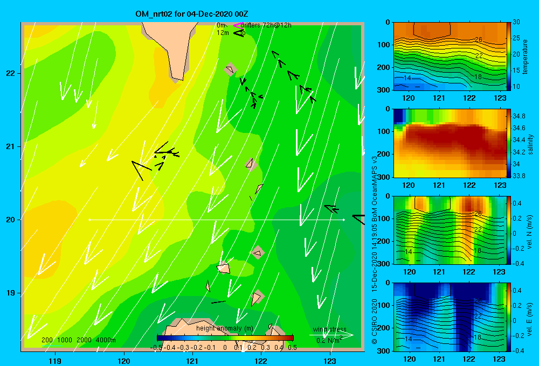Click longitude label 122 below main map
The image size is (539, 366).
261,361
